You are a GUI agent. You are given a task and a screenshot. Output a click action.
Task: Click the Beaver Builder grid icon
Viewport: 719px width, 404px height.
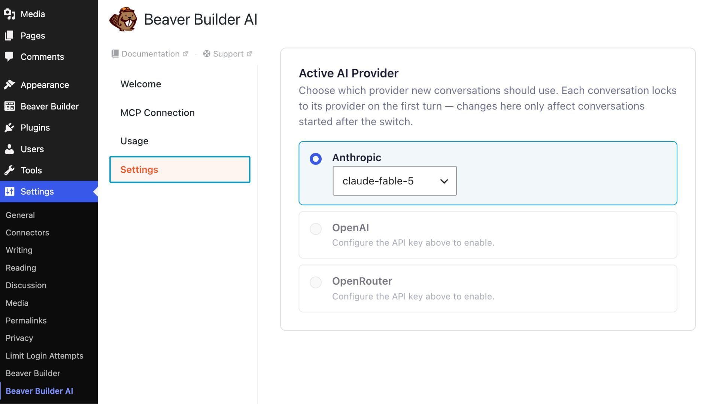(x=9, y=106)
